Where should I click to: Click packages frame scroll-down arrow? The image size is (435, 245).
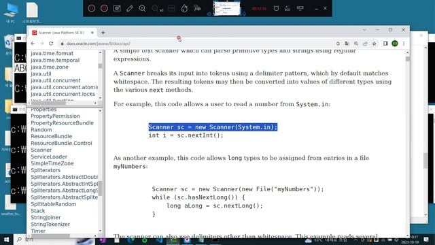pyautogui.click(x=100, y=98)
